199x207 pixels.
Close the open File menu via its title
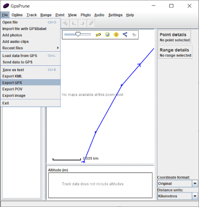tap(5, 15)
